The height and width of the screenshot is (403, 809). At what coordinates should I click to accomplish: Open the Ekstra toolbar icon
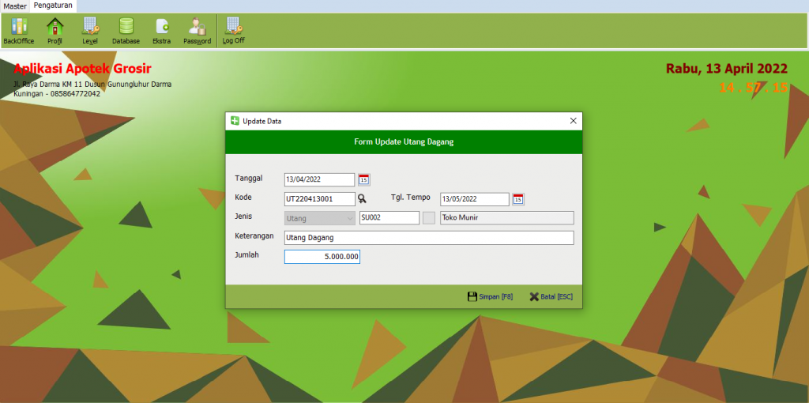(161, 30)
